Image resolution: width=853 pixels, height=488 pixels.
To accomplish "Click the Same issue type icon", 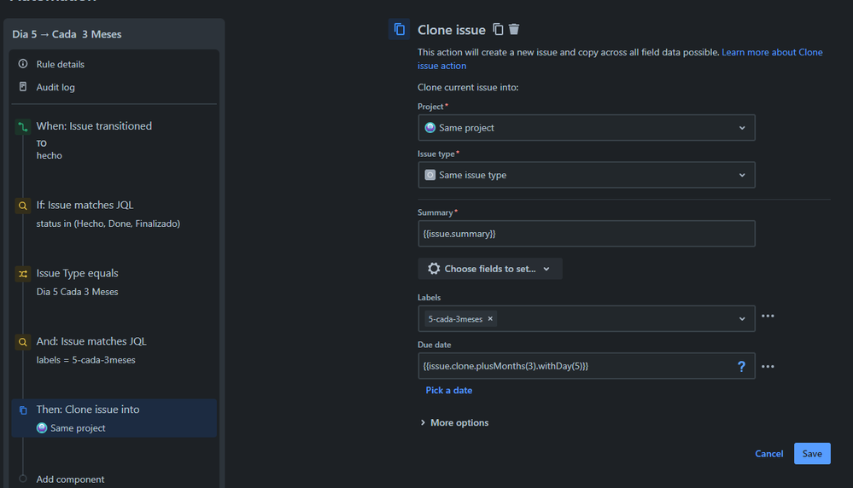I will coord(430,175).
